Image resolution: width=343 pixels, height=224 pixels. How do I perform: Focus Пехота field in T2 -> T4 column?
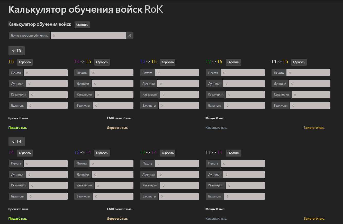177,163
